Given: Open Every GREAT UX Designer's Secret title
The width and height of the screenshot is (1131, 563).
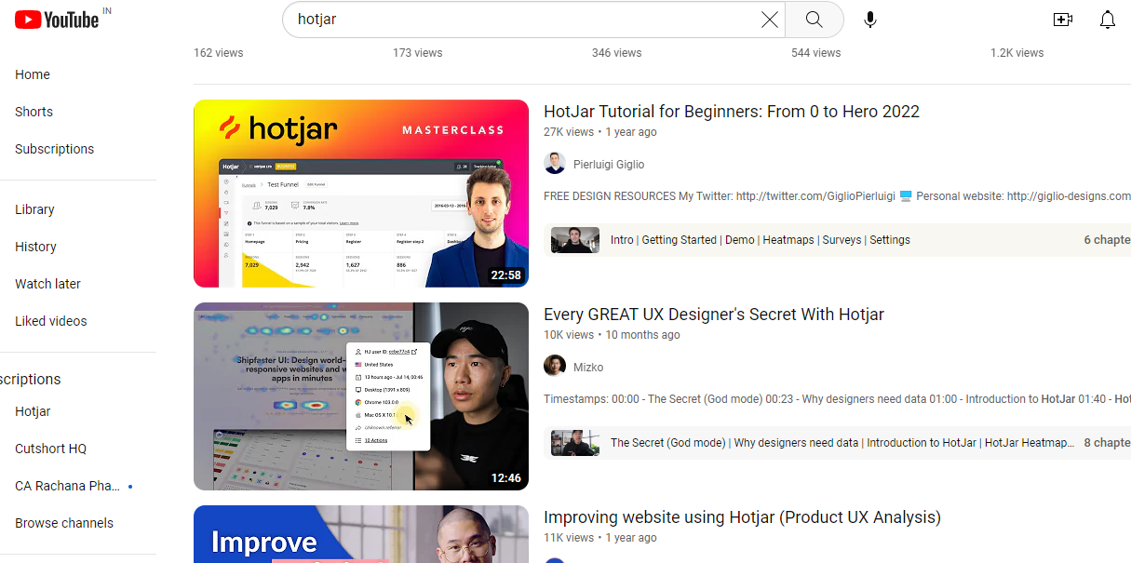Looking at the screenshot, I should point(714,315).
